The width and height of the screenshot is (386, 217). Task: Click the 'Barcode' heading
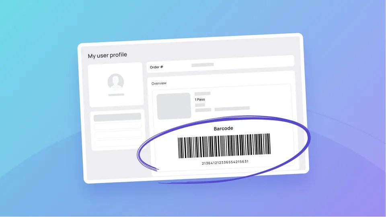pyautogui.click(x=223, y=128)
